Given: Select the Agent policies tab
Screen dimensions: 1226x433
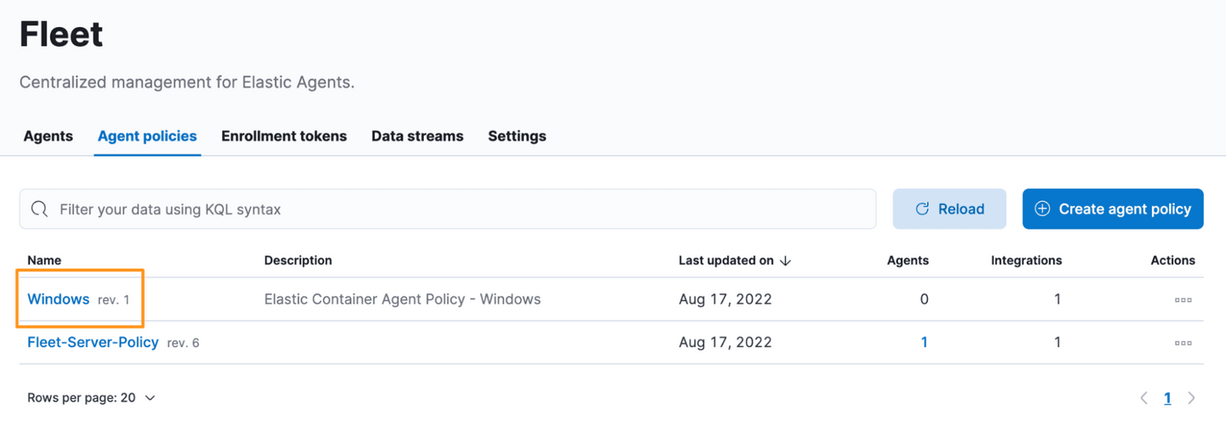Looking at the screenshot, I should pyautogui.click(x=147, y=136).
